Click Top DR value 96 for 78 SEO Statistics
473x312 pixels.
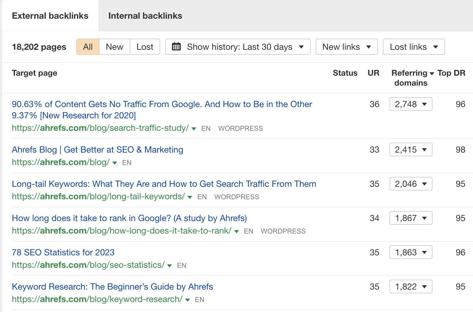click(460, 253)
